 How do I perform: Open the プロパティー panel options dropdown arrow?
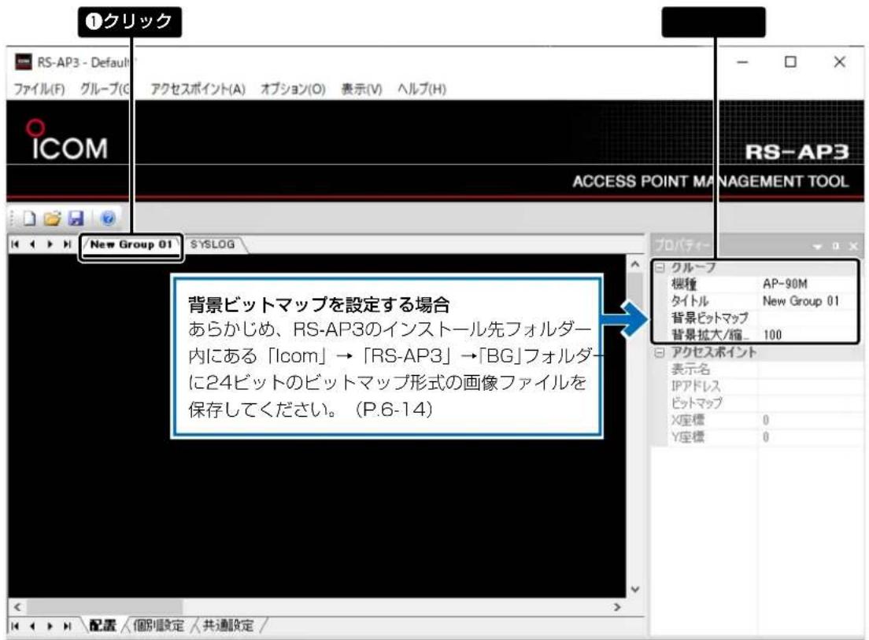click(817, 246)
